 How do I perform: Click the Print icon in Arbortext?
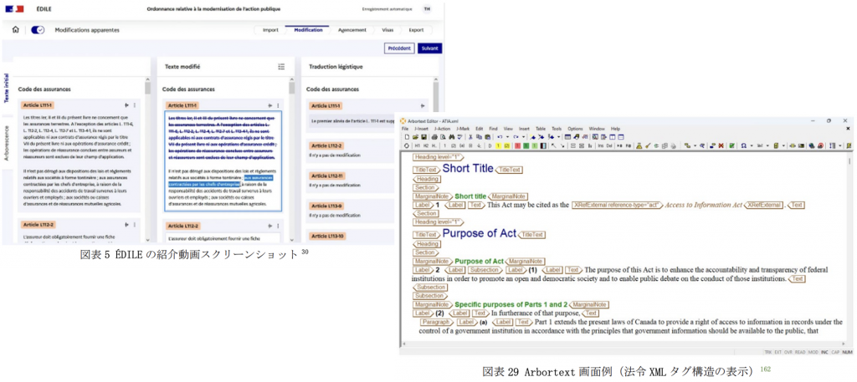pyautogui.click(x=434, y=137)
